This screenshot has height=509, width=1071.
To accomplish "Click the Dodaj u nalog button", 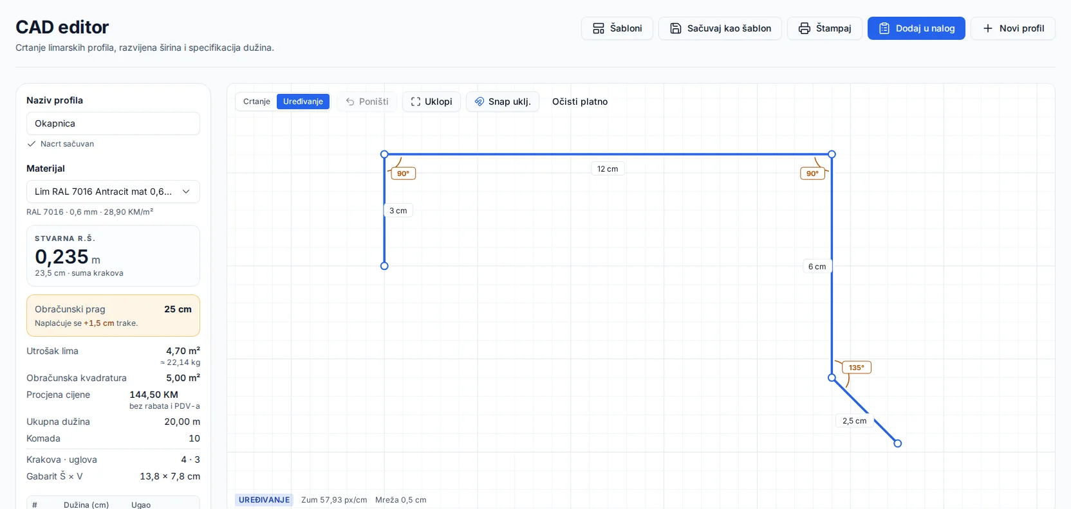I will point(917,28).
